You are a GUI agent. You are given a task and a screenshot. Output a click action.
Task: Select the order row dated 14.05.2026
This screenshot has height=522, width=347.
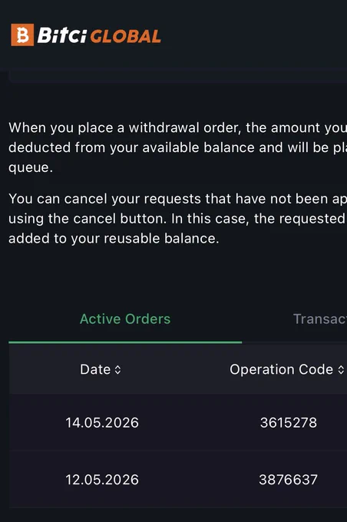tap(178, 422)
